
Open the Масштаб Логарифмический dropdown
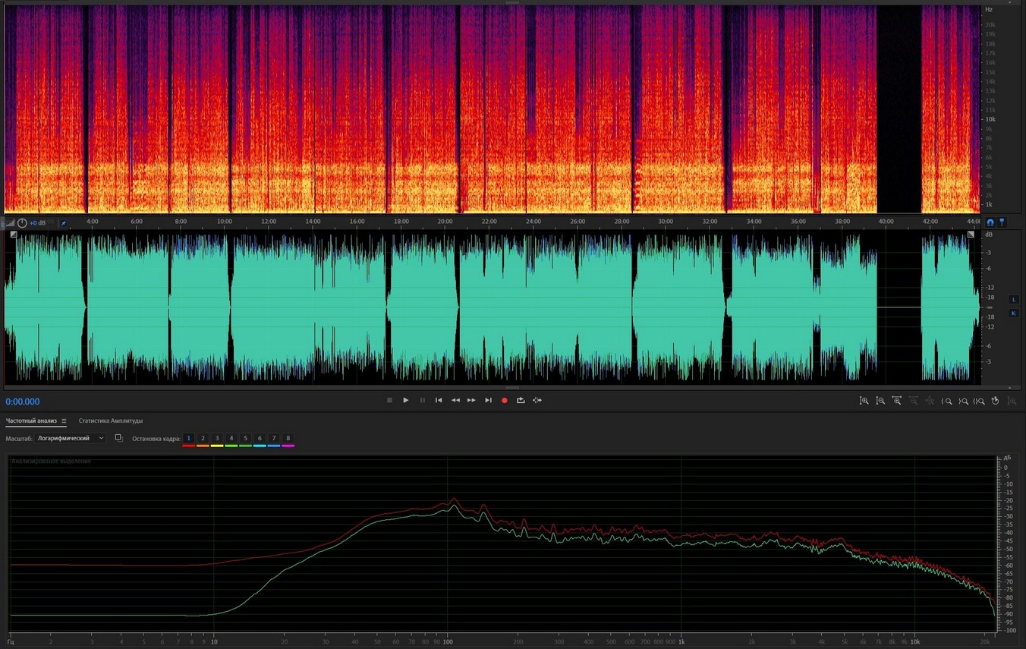[x=71, y=439]
